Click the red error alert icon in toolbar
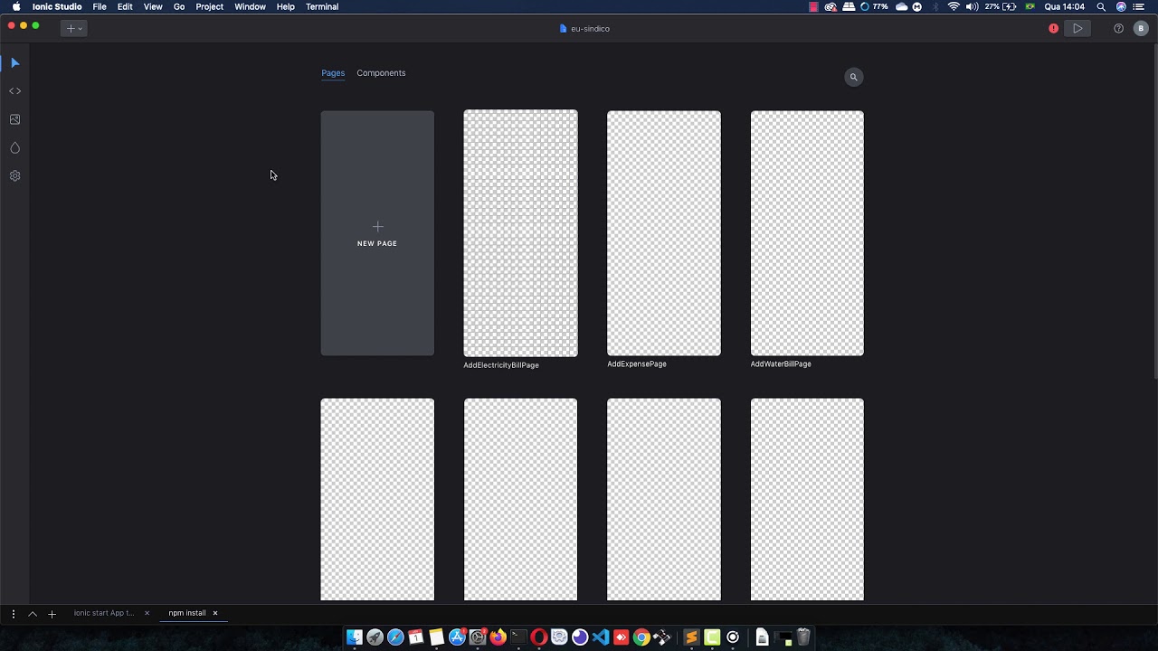Image resolution: width=1158 pixels, height=651 pixels. point(1053,29)
